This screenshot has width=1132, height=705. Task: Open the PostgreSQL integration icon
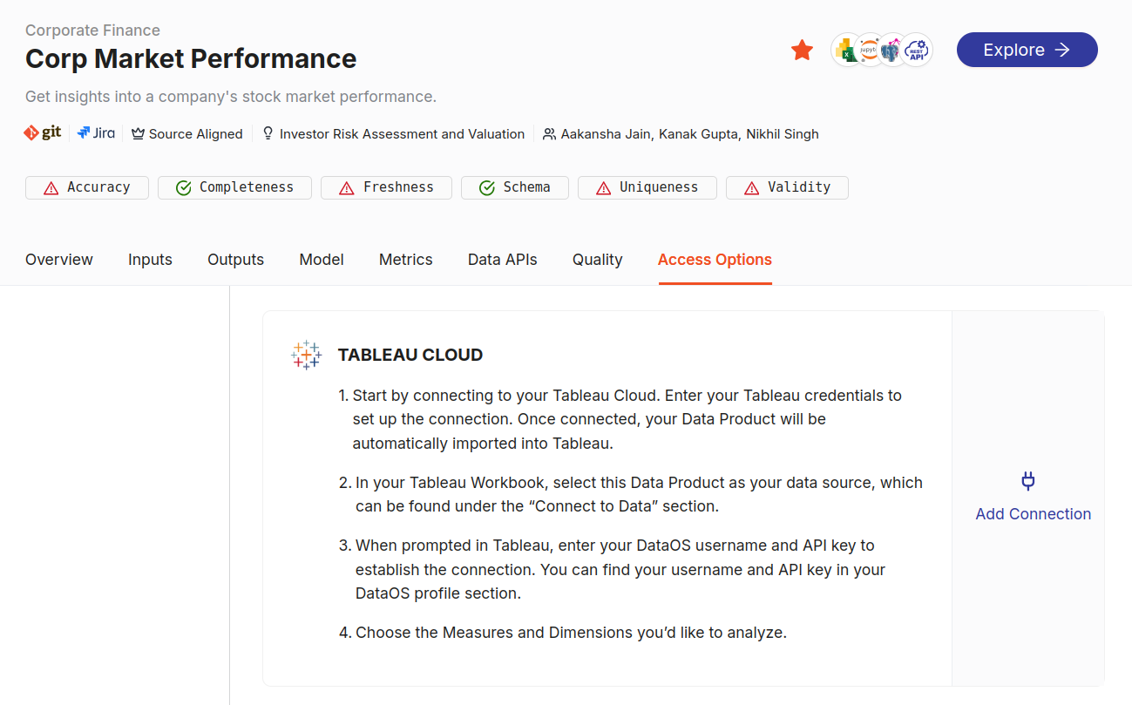(891, 50)
